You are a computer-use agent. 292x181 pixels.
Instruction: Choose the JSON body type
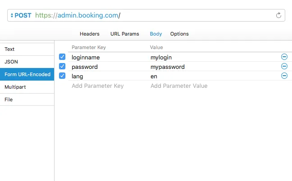click(x=27, y=62)
